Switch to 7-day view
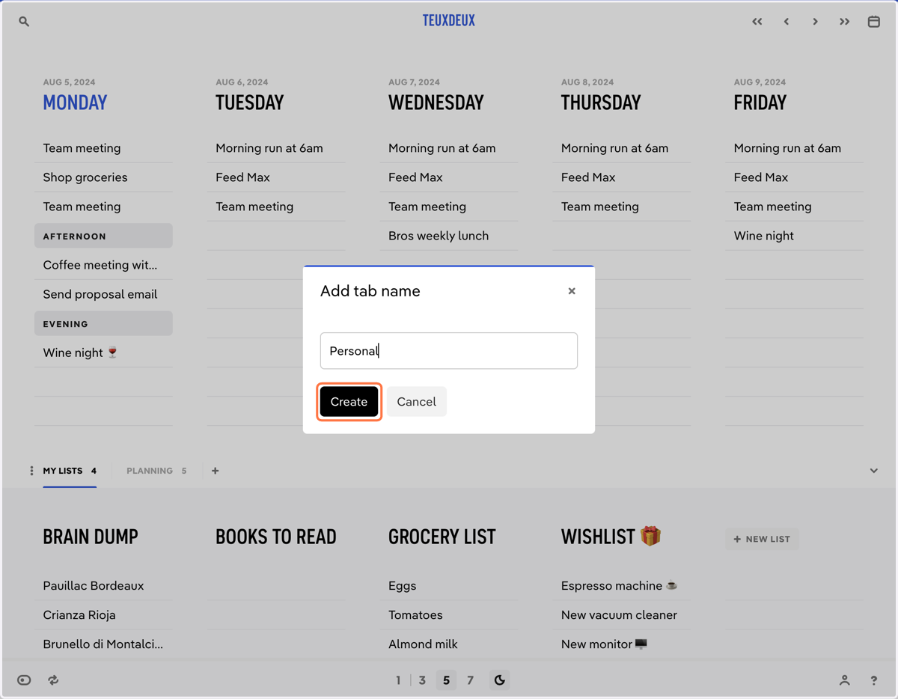The image size is (898, 699). tap(470, 680)
